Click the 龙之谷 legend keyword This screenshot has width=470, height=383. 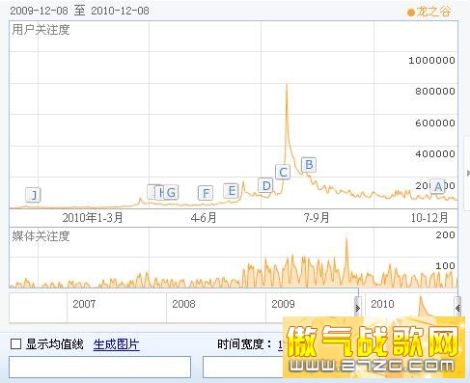tap(433, 12)
